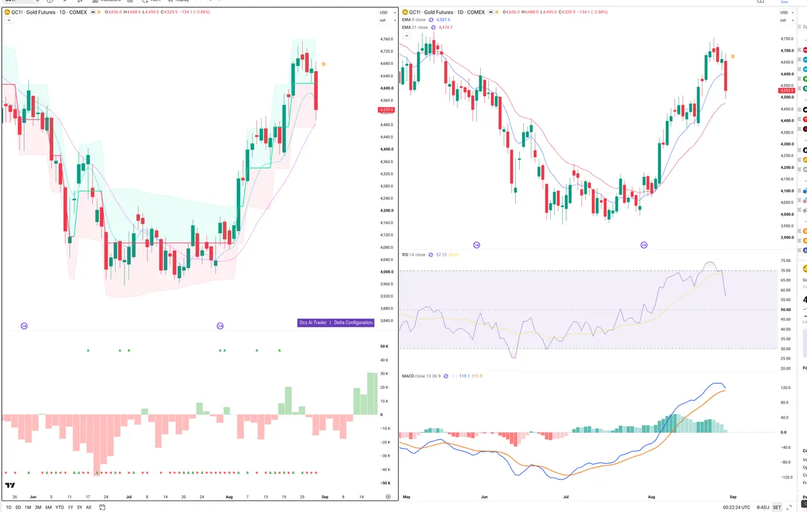Select the 5Y time range
This screenshot has height=512, width=807.
79,507
